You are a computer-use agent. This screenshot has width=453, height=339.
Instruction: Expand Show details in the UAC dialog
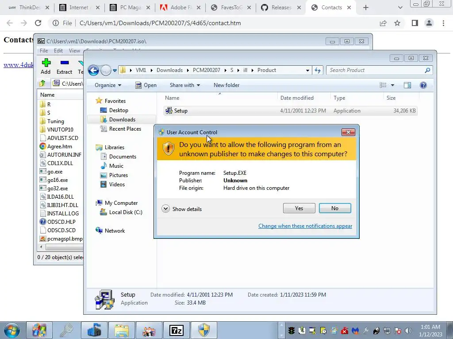pos(182,209)
